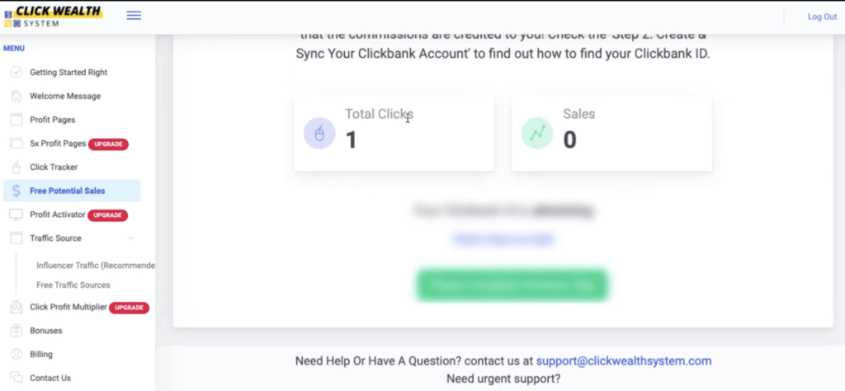
Task: Click the Sales chart icon
Action: tap(537, 133)
